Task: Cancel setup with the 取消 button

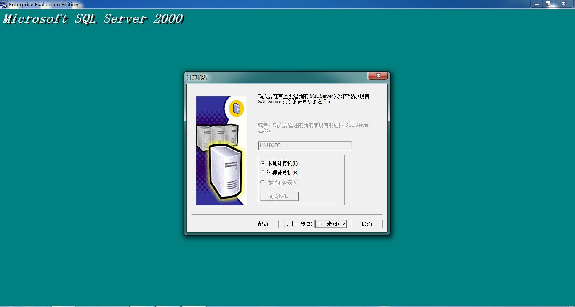Action: 367,224
